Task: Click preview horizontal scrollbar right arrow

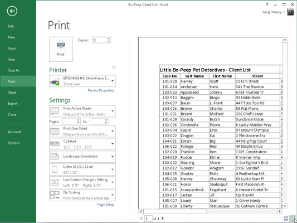Action: 280,211
